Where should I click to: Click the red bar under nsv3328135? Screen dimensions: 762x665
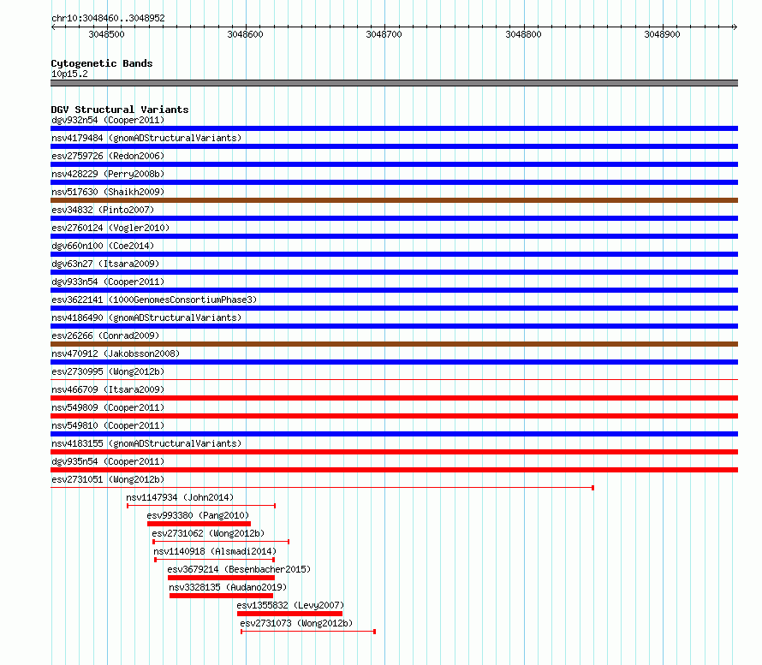(221, 596)
